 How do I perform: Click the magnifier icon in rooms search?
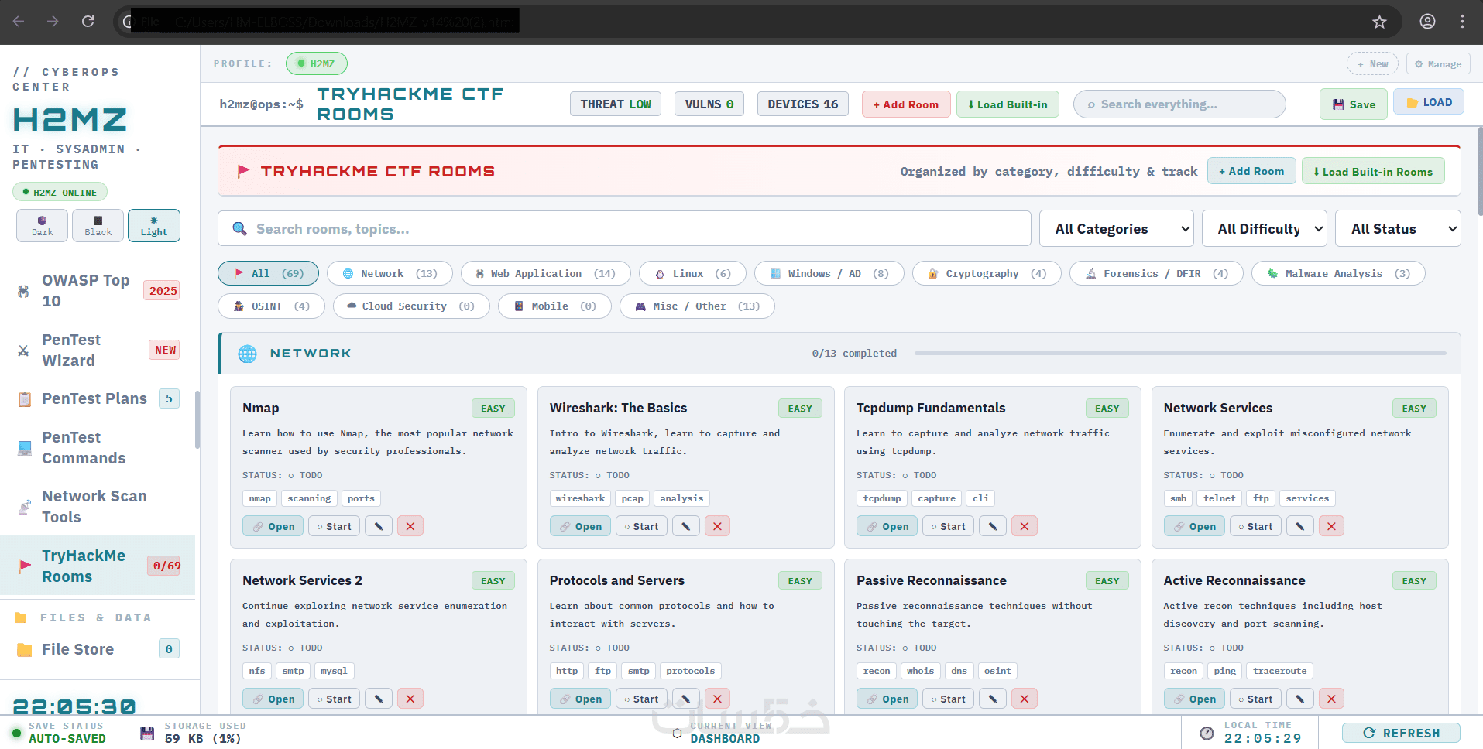pos(240,229)
